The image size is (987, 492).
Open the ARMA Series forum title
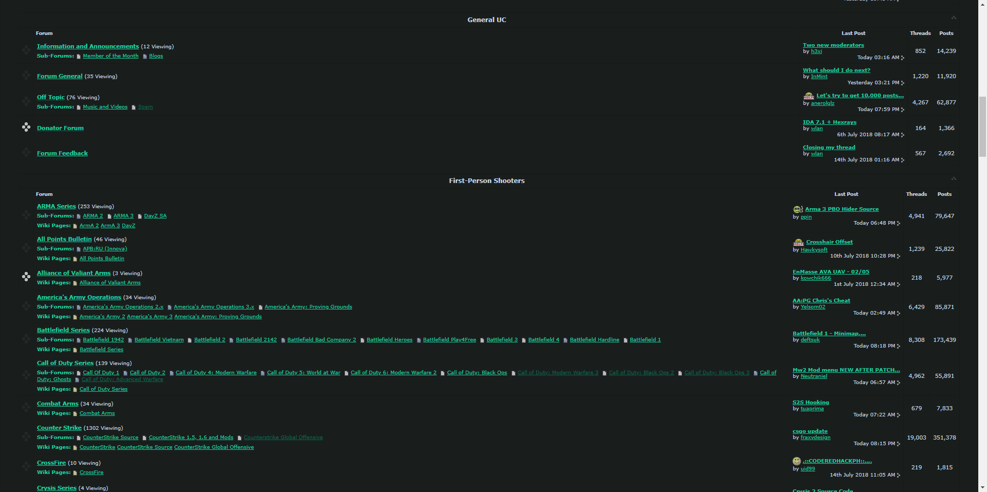point(57,206)
